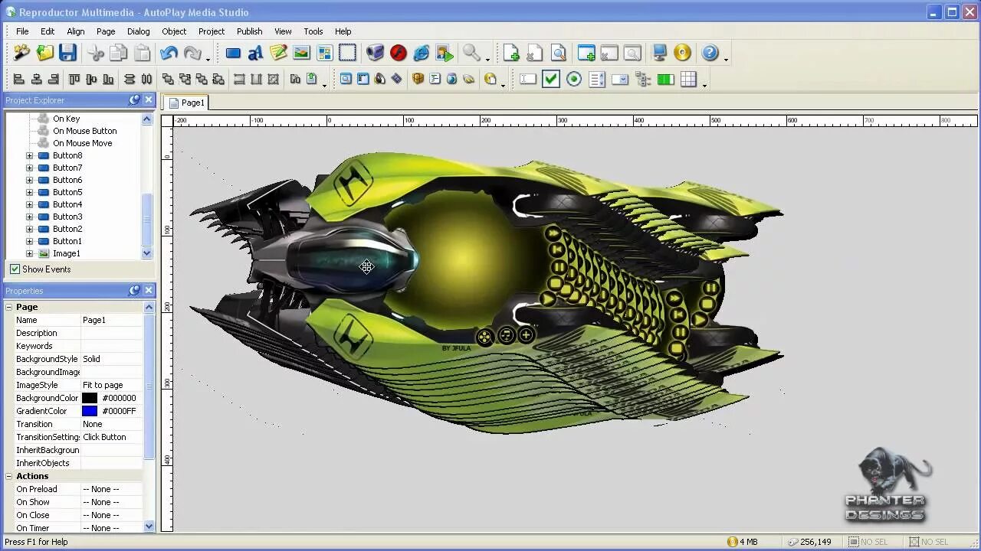Viewport: 981px width, 551px height.
Task: Expand the Button5 tree node
Action: pyautogui.click(x=30, y=192)
